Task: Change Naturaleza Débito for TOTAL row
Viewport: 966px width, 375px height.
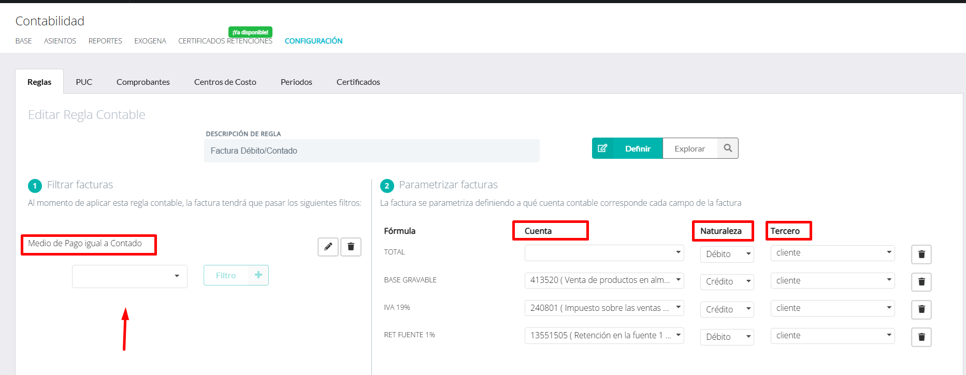Action: click(727, 254)
